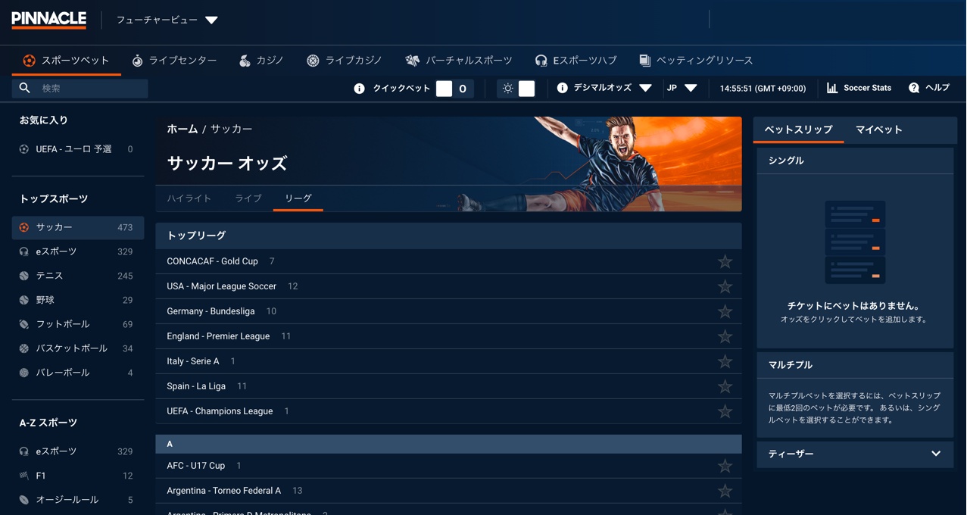The height and width of the screenshot is (515, 967).
Task: Click the Soccer Stats chart icon
Action: (832, 88)
